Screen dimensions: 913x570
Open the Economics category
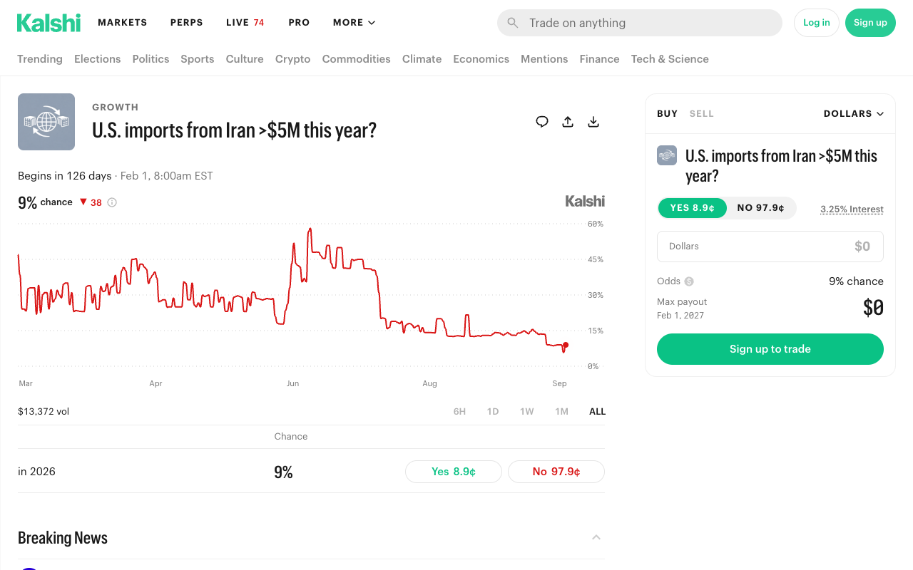click(x=481, y=59)
